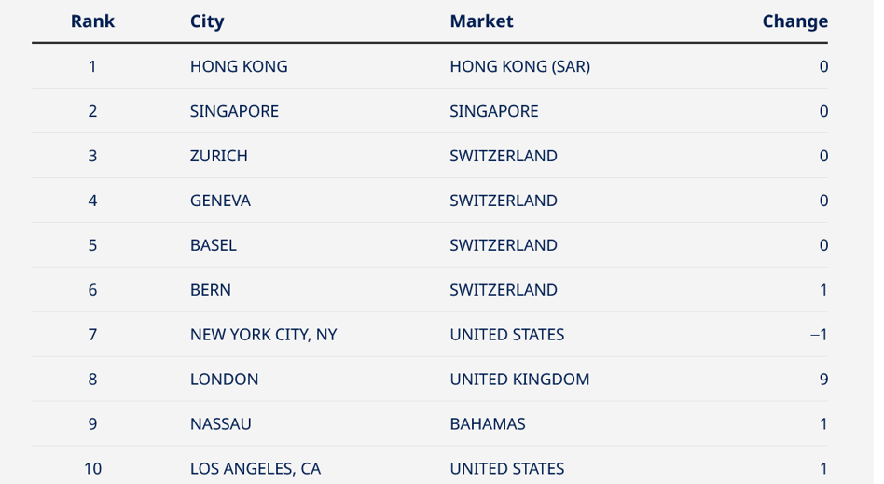Viewport: 884px width, 484px height.
Task: Select rank number 10 cell
Action: coord(92,469)
